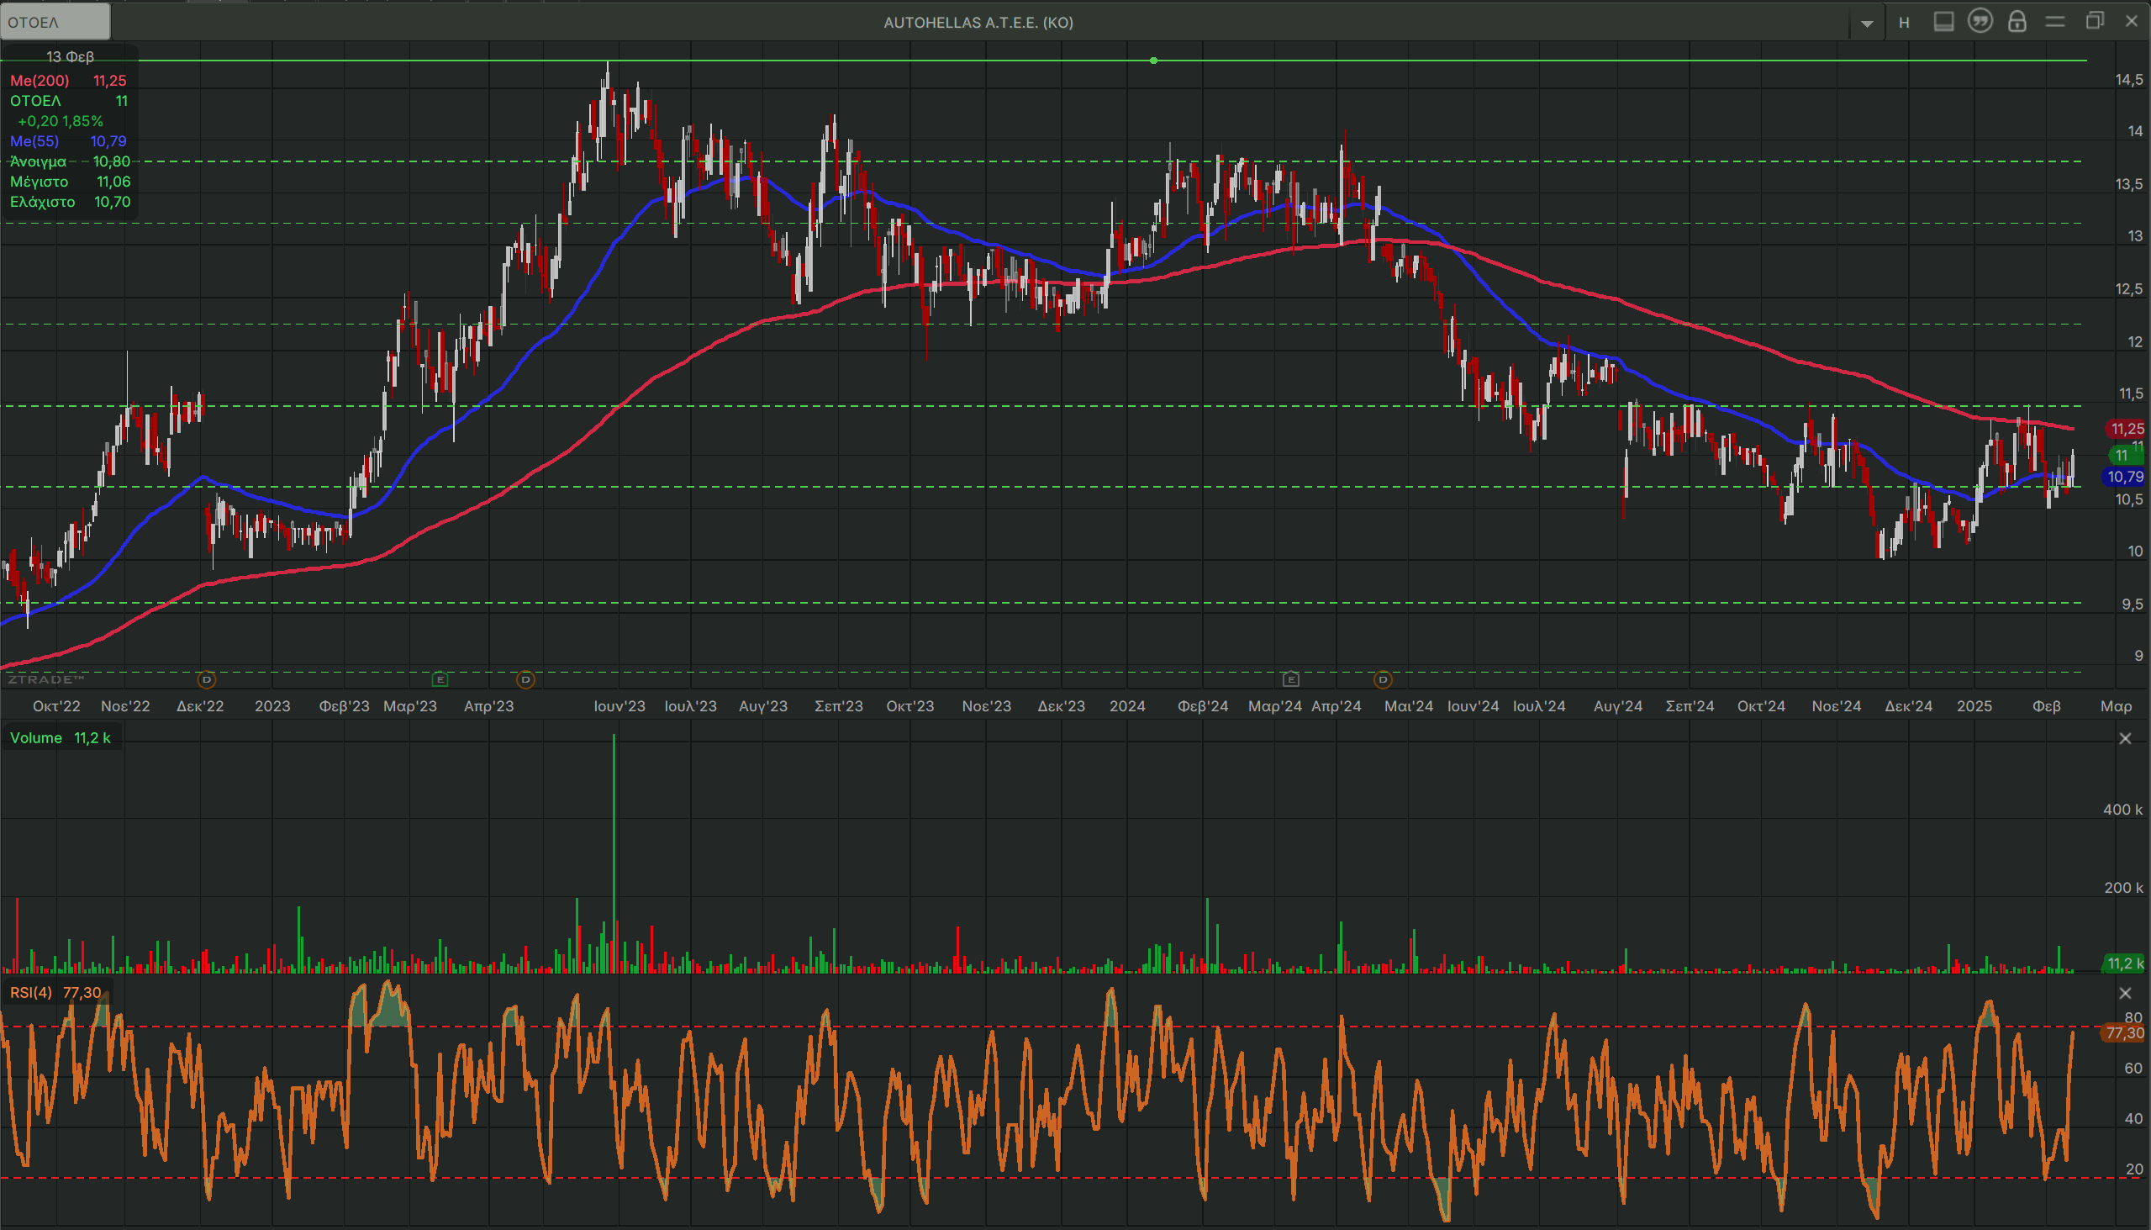Viewport: 2151px width, 1230px height.
Task: Click the H period selector
Action: (x=1905, y=23)
